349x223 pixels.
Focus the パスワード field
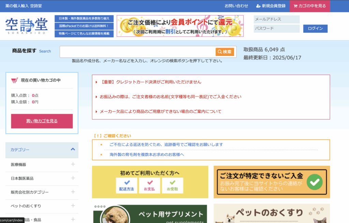click(276, 29)
